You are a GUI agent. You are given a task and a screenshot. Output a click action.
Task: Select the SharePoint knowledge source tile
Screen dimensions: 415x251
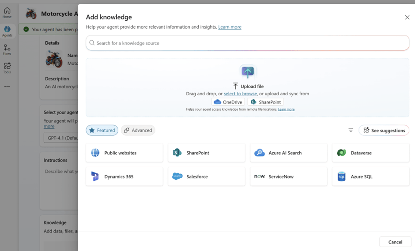click(206, 153)
